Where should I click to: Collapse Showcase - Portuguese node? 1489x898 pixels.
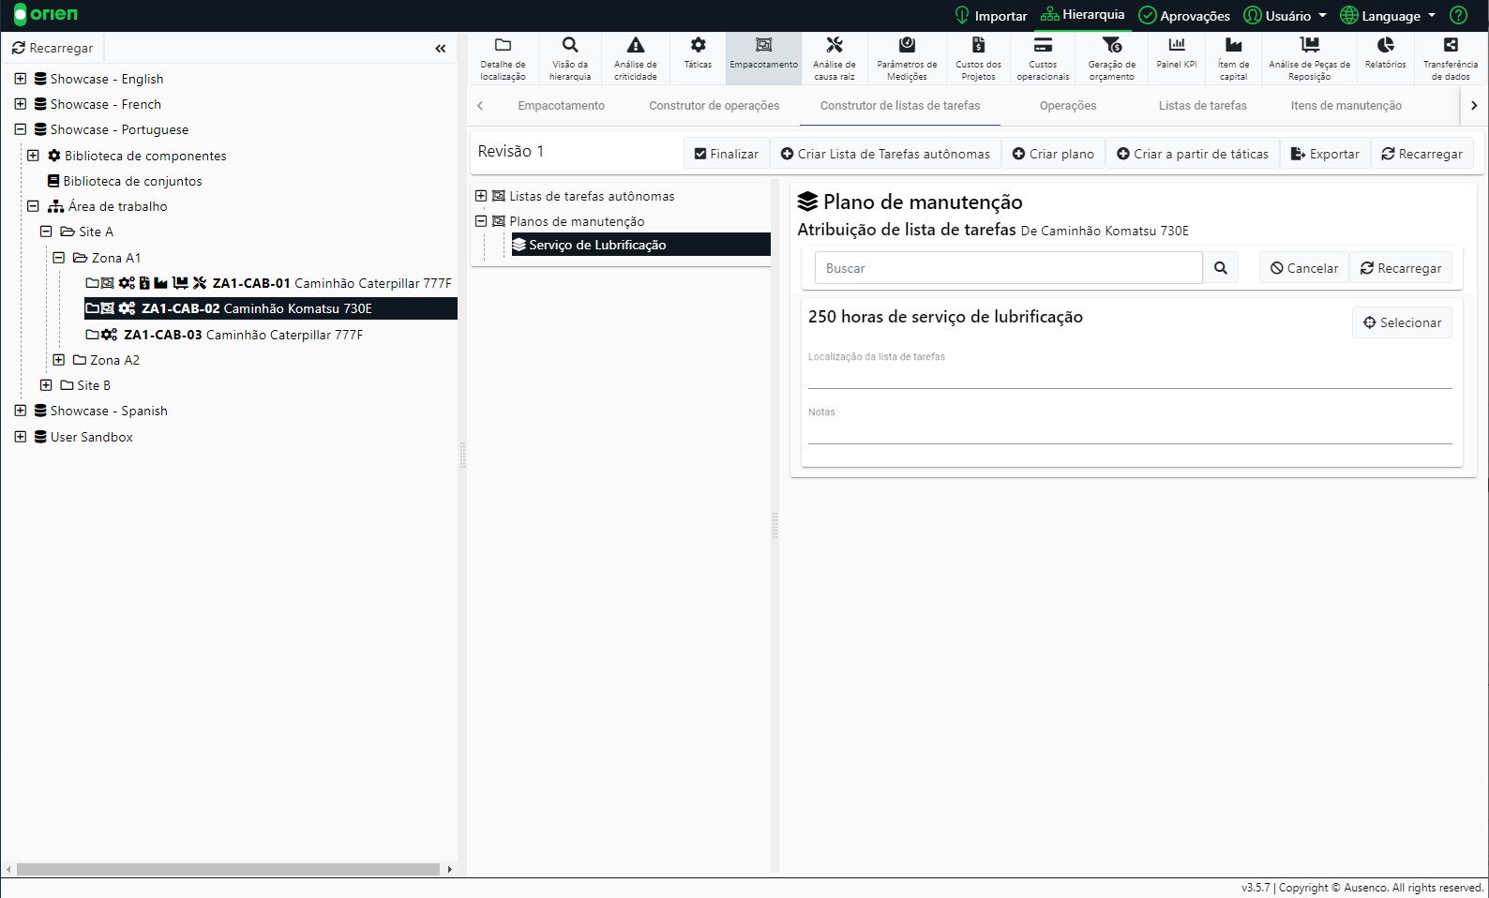click(20, 129)
